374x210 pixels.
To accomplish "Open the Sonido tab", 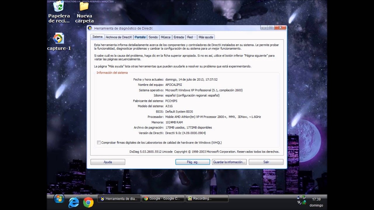I will [x=153, y=37].
